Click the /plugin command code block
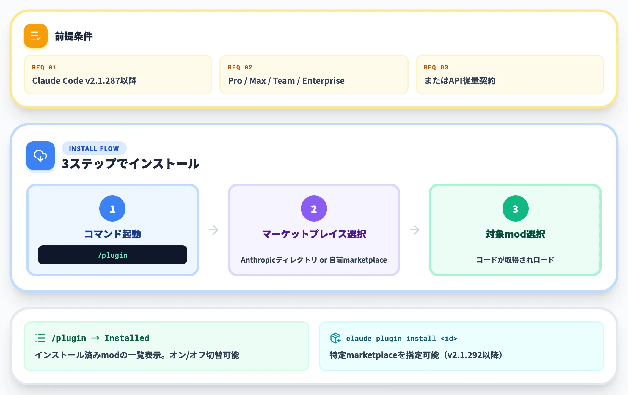This screenshot has width=628, height=395. pyautogui.click(x=113, y=255)
